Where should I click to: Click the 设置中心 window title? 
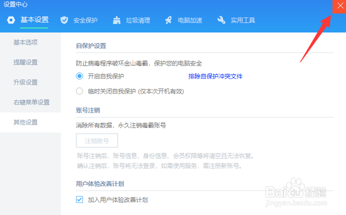15,4
